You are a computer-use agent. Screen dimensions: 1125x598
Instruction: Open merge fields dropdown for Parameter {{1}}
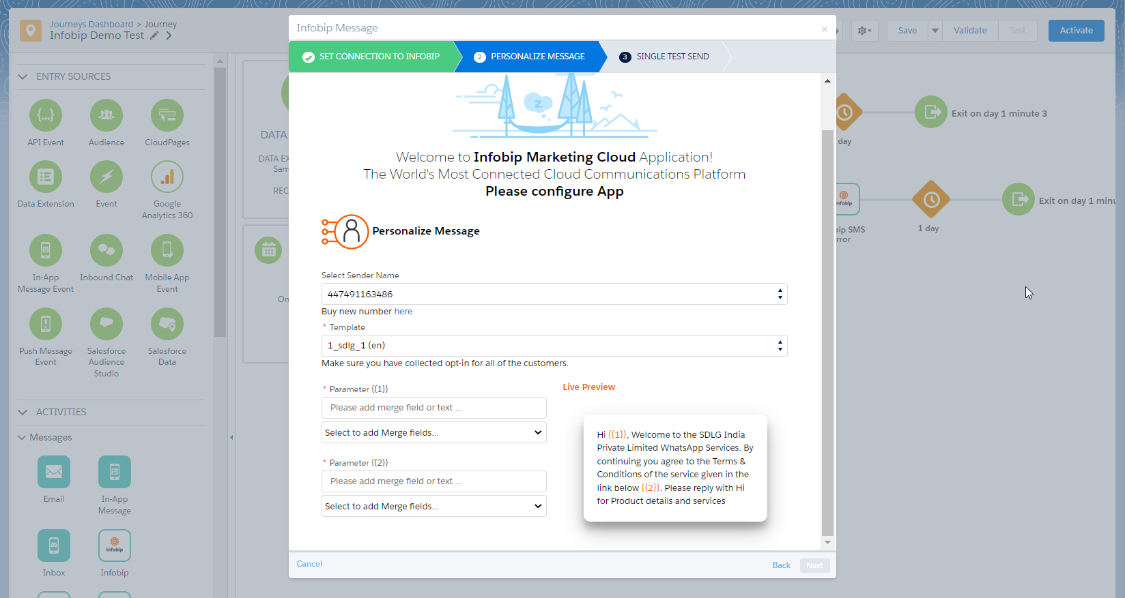tap(433, 432)
